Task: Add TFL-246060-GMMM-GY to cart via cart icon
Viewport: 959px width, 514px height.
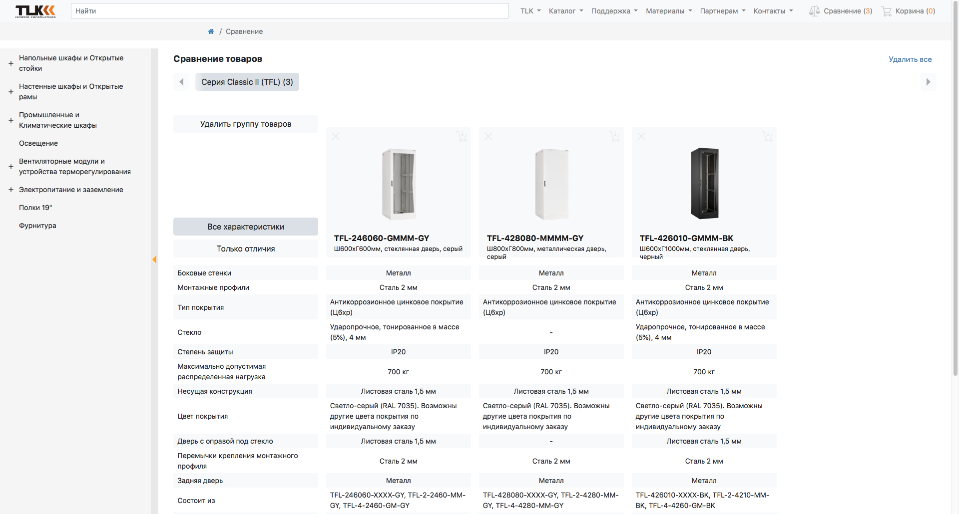Action: click(x=462, y=136)
